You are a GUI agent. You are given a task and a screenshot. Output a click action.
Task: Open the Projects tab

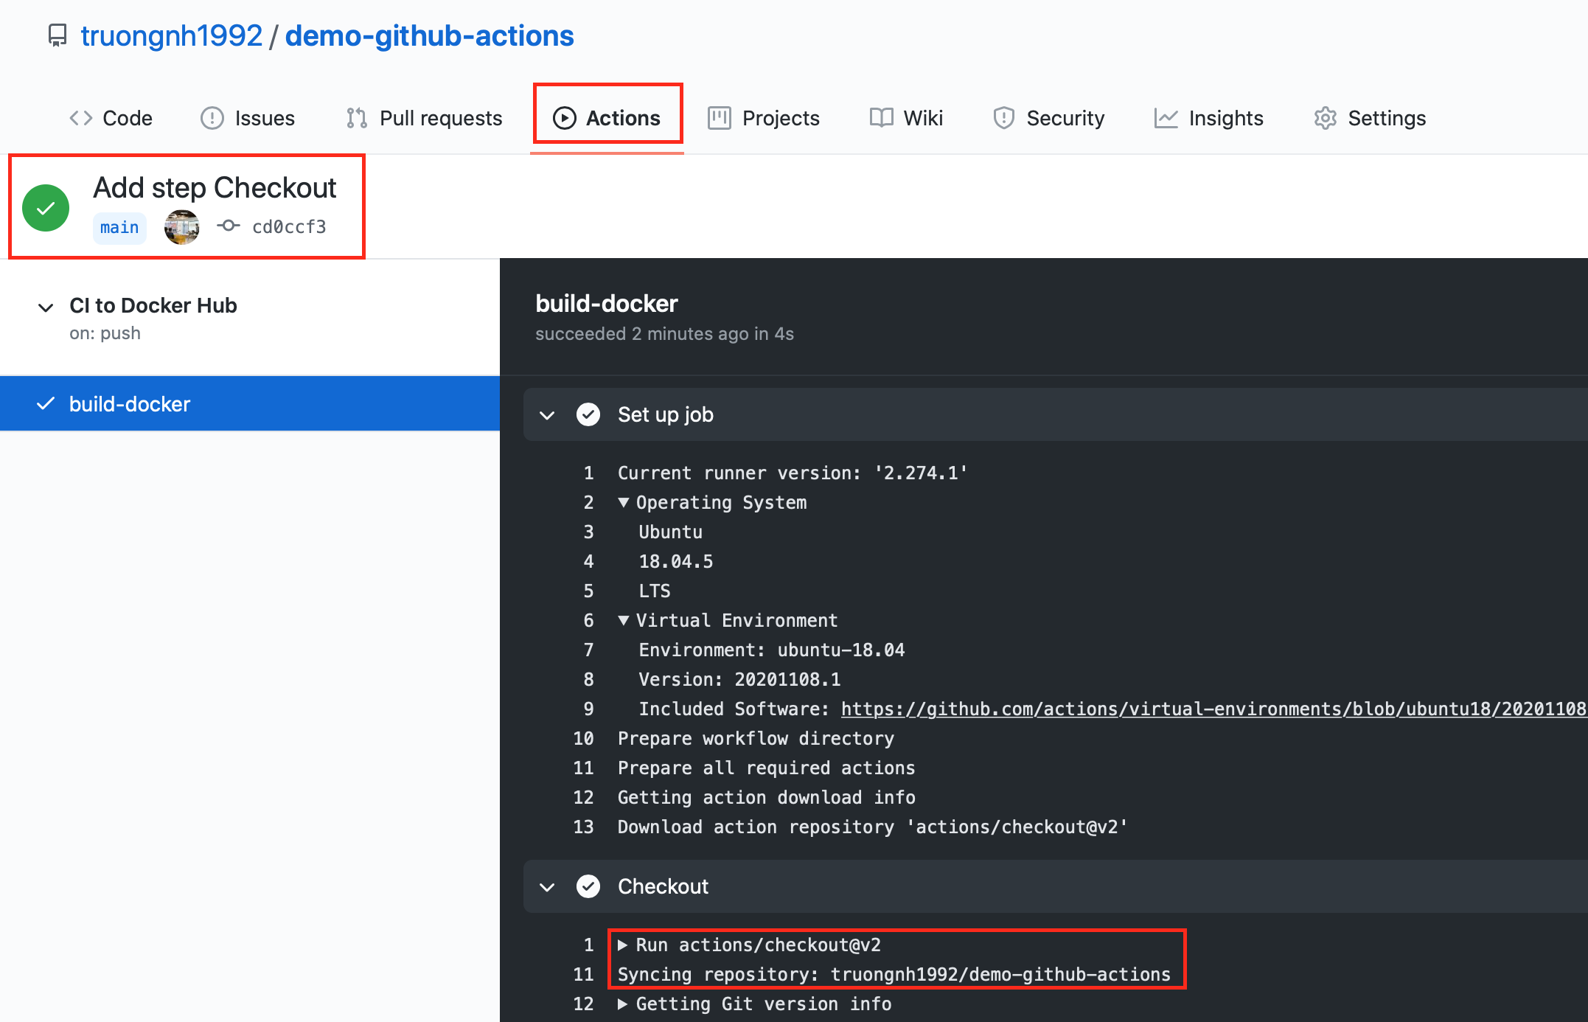(764, 118)
